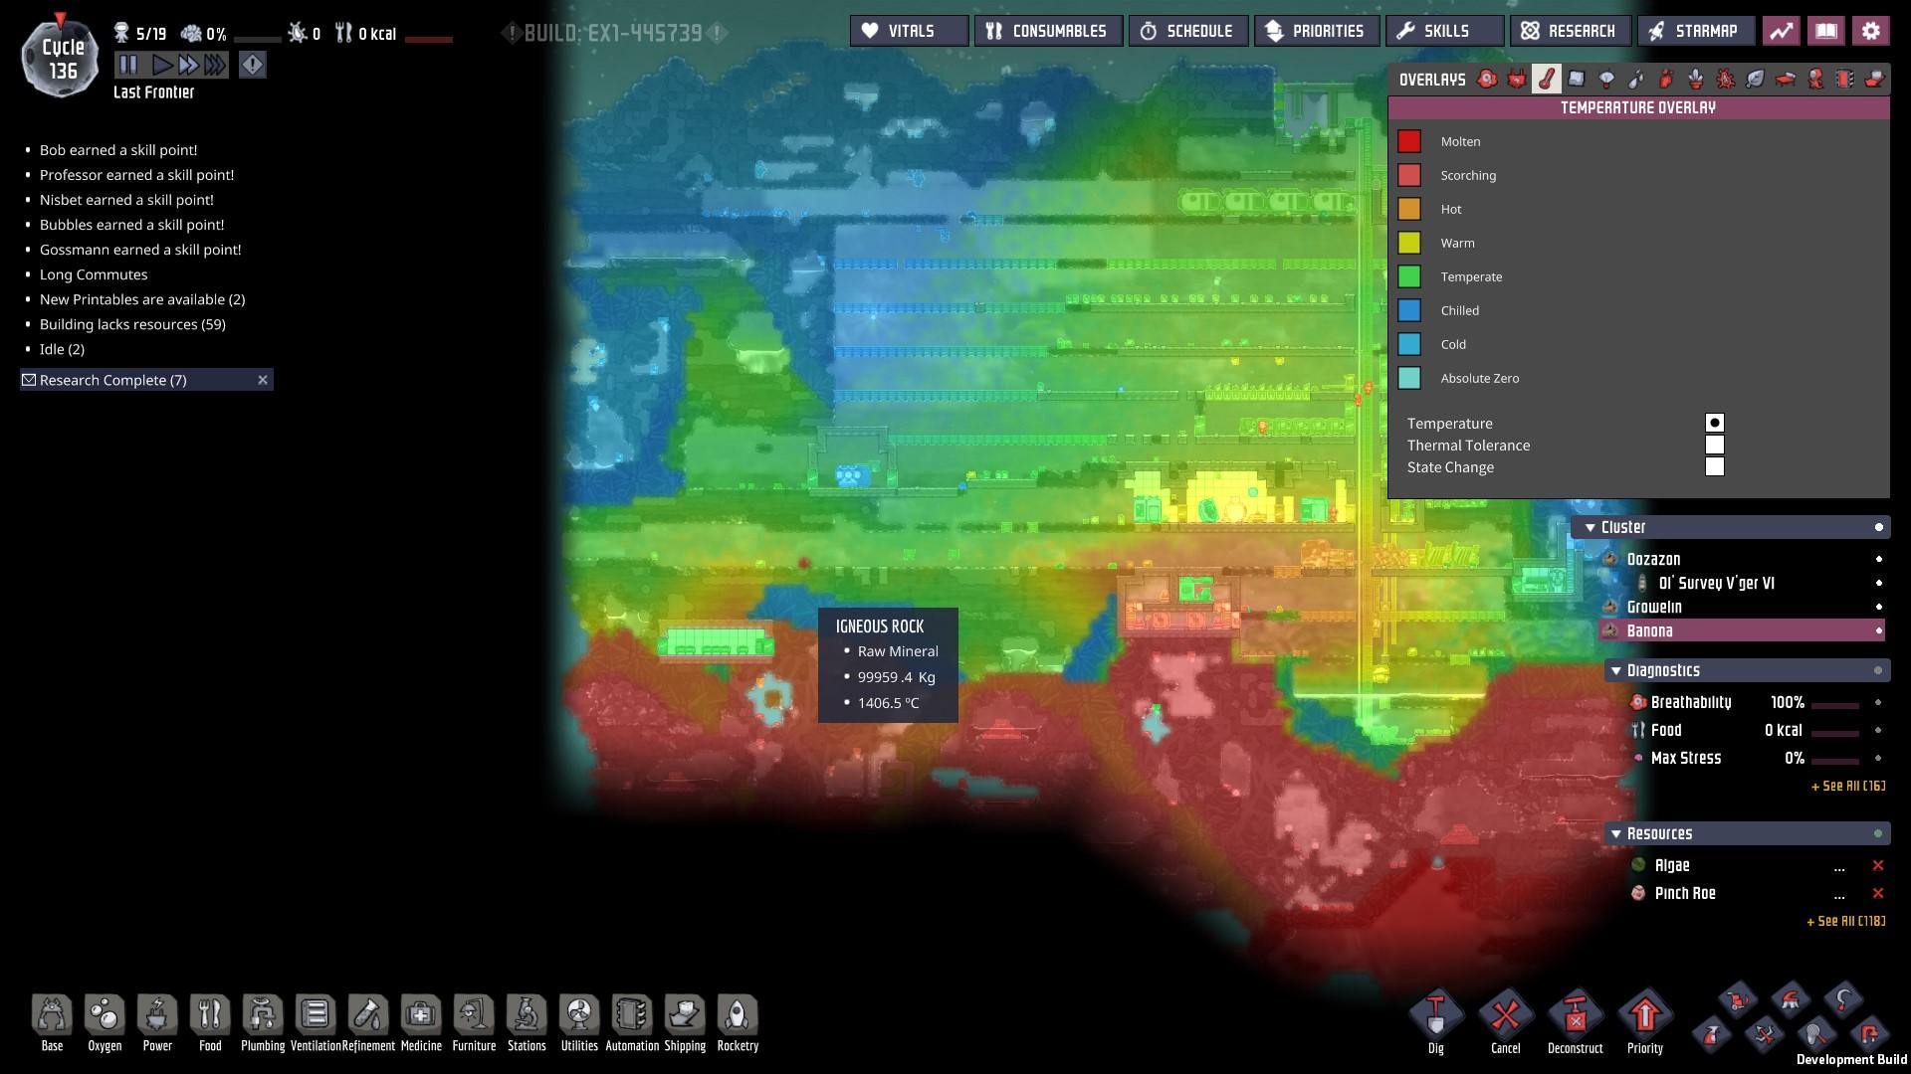Select the Temperature mode radio button
1911x1074 pixels.
pyautogui.click(x=1714, y=424)
